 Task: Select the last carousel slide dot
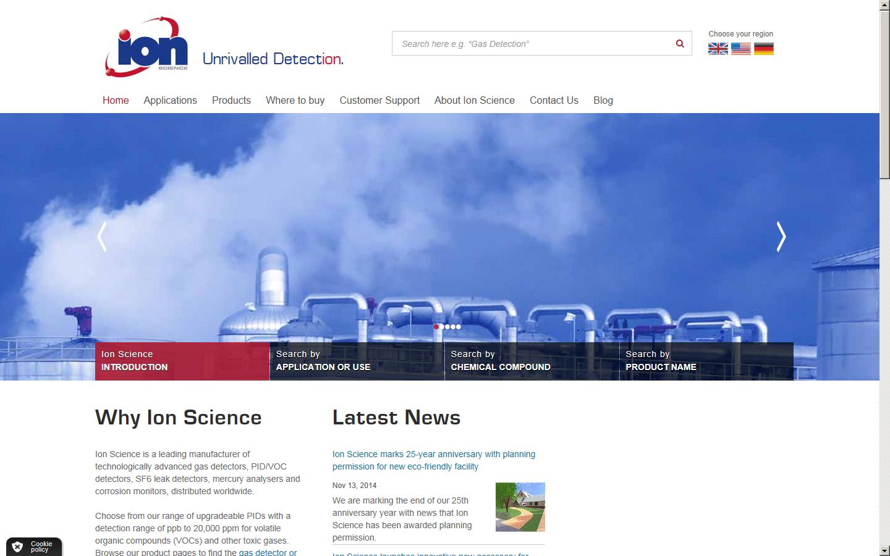[x=457, y=327]
